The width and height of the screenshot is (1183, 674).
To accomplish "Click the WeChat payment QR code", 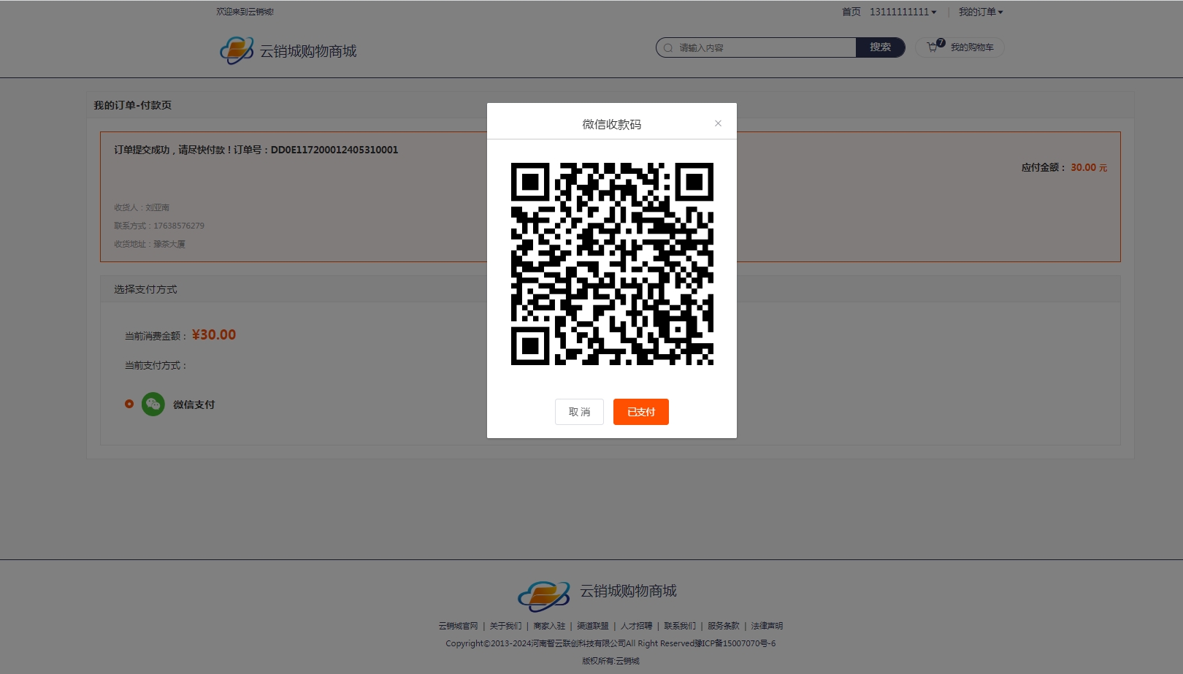I will [612, 264].
